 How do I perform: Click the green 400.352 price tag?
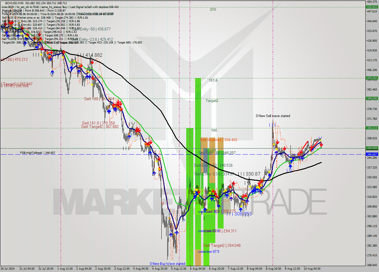(x=372, y=78)
